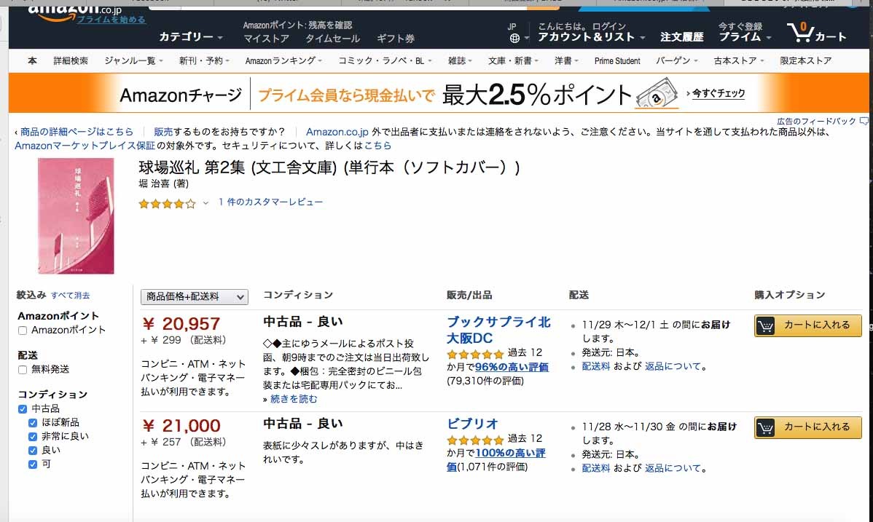The width and height of the screenshot is (873, 522).
Task: Add ¥21,000 offer to cart
Action: (x=808, y=428)
